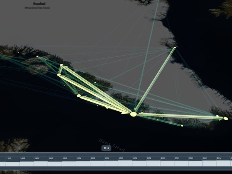Click the easternmost node at the horizontal arrow's end
The height and width of the screenshot is (174, 232).
(225, 118)
